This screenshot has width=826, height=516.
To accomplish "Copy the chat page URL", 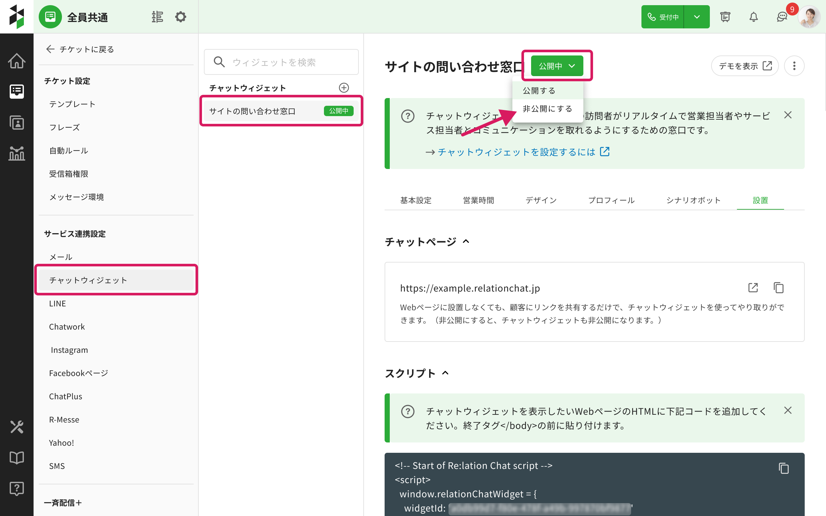I will click(778, 288).
